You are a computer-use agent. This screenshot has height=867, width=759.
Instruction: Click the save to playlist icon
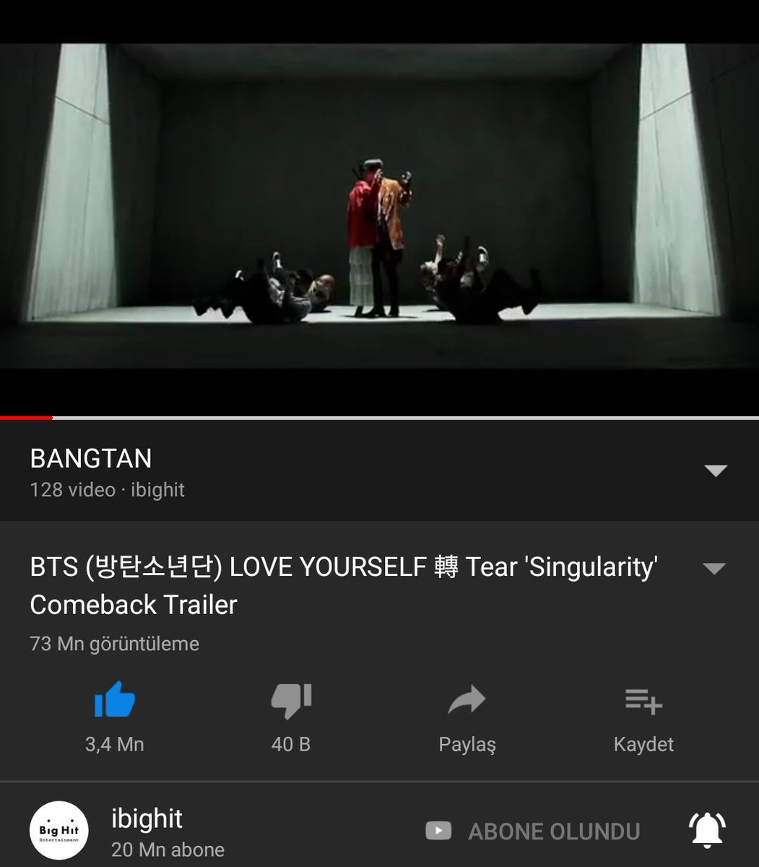[x=643, y=701]
